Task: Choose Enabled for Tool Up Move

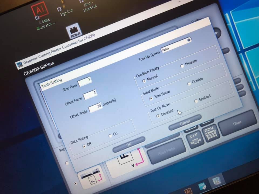Action: coord(196,101)
